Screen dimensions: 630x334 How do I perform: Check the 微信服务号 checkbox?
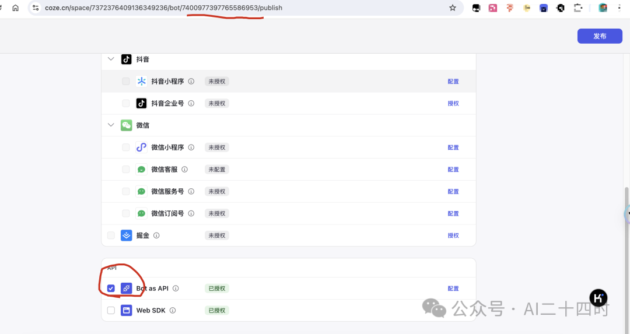pyautogui.click(x=126, y=192)
